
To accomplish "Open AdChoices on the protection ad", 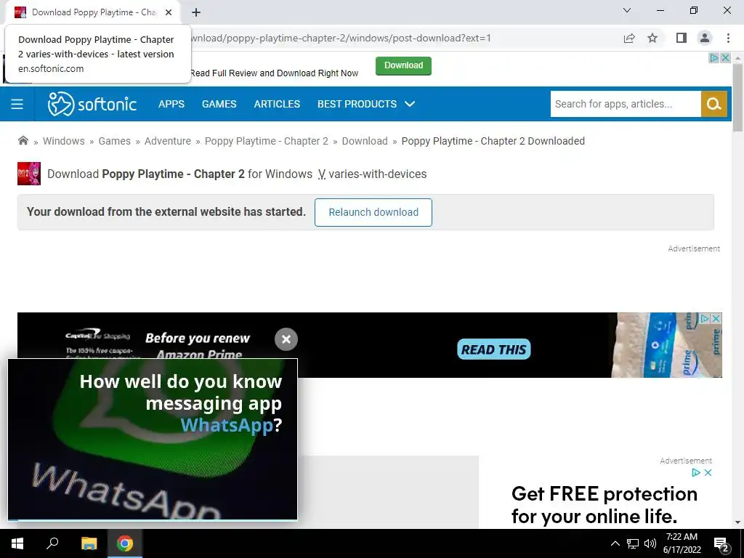I will (x=696, y=472).
